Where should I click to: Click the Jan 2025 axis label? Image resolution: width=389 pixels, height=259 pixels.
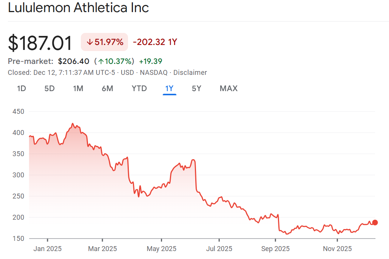tap(48, 248)
